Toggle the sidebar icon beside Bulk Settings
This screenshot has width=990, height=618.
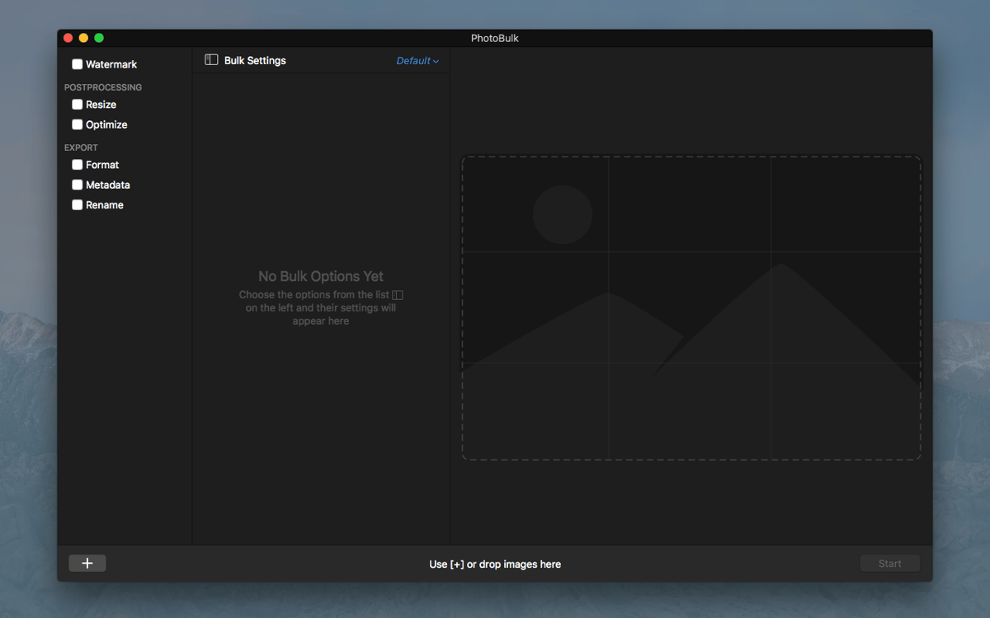point(211,60)
